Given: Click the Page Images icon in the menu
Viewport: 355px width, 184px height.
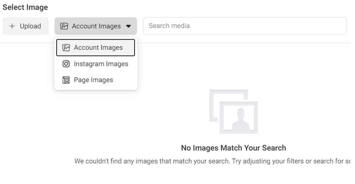Looking at the screenshot, I should coord(66,80).
